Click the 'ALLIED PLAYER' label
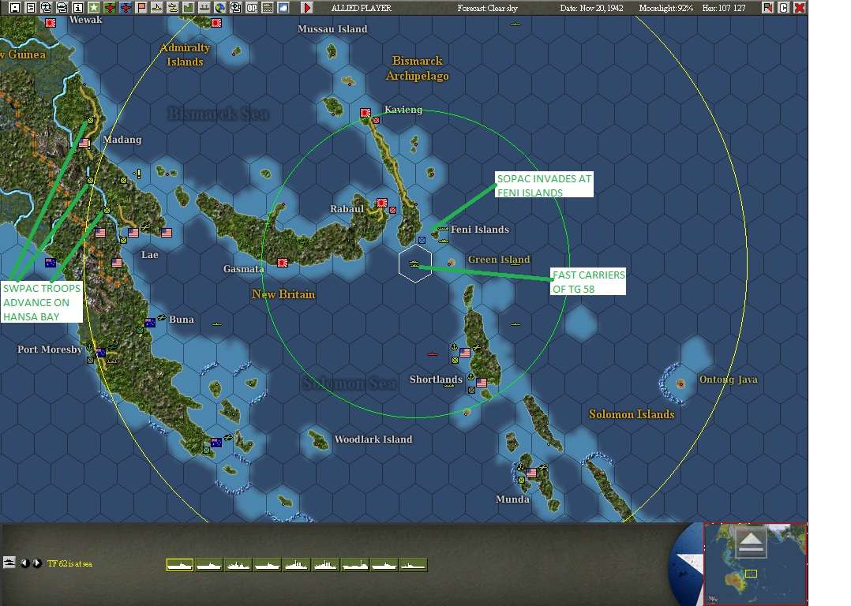This screenshot has height=606, width=851. [x=362, y=8]
